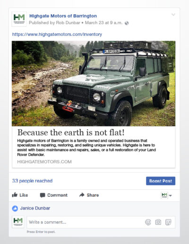
Task: View the 33 people reached stats
Action: (32, 181)
